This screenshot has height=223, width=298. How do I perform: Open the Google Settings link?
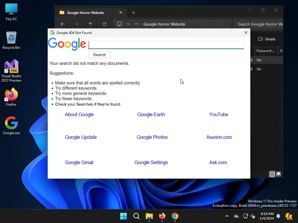coord(151,163)
